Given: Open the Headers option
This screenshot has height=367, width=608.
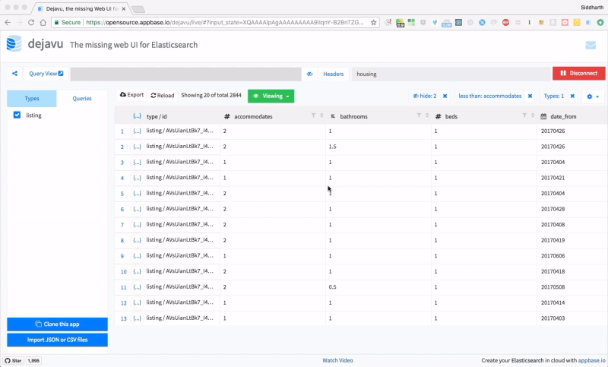Looking at the screenshot, I should point(333,74).
